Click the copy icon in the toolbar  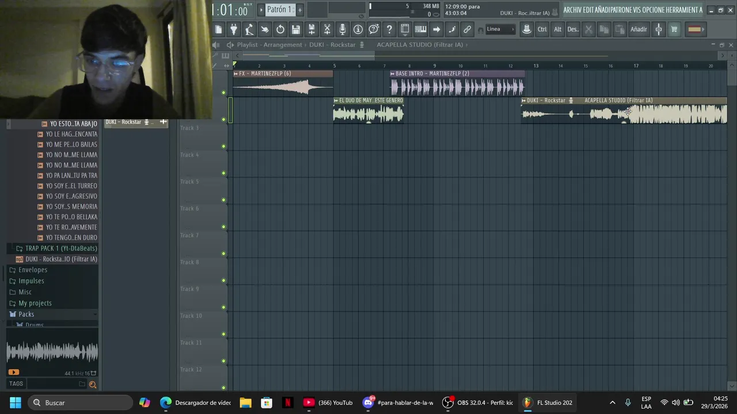(x=604, y=29)
